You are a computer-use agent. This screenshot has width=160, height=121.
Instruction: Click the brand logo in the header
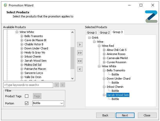[x=151, y=16]
